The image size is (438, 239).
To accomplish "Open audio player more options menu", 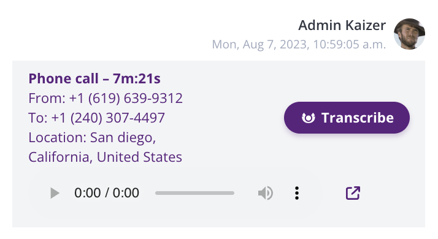I will tap(297, 193).
